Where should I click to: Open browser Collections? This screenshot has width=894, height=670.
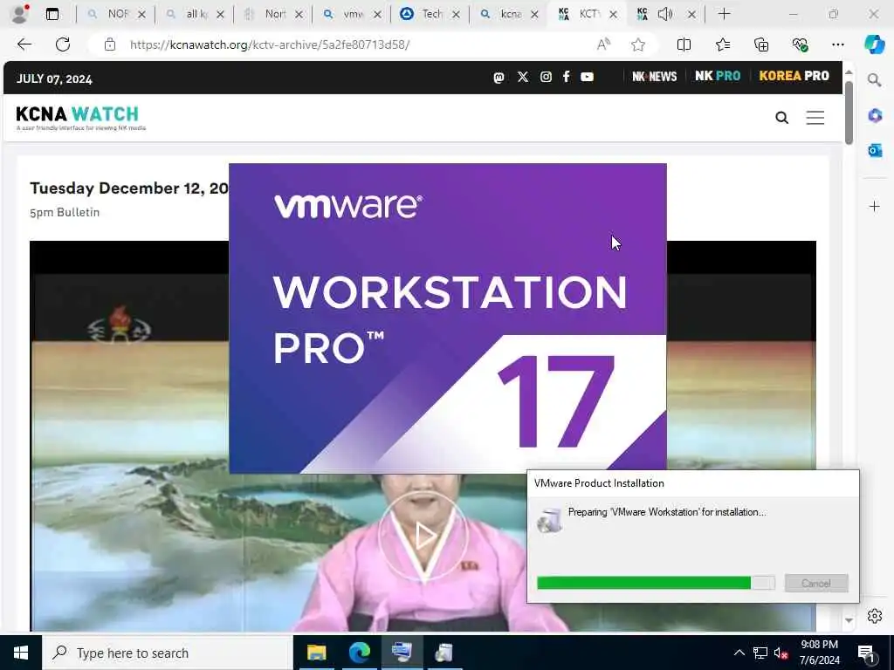pos(761,44)
